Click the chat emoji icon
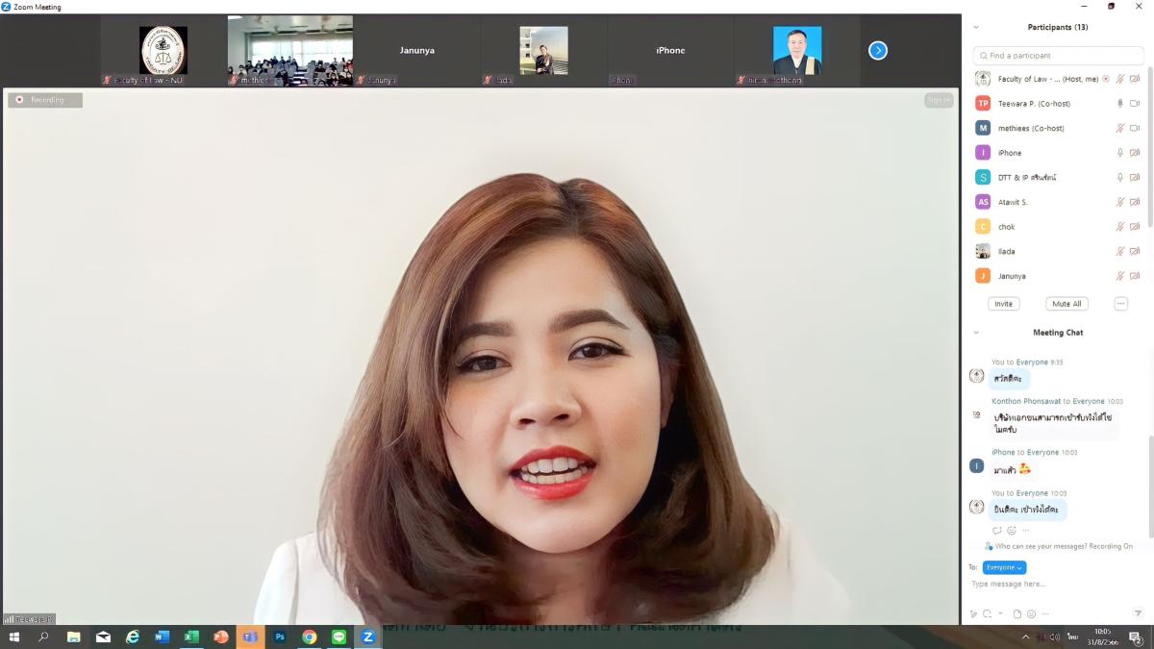The width and height of the screenshot is (1154, 649). point(1031,613)
